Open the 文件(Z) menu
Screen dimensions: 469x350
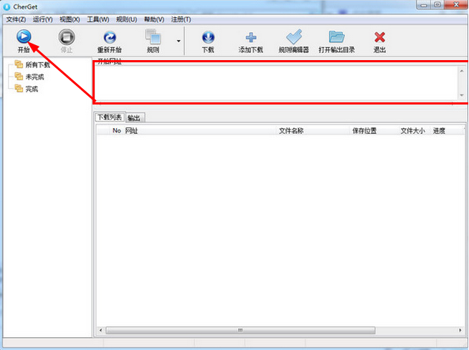coord(16,19)
